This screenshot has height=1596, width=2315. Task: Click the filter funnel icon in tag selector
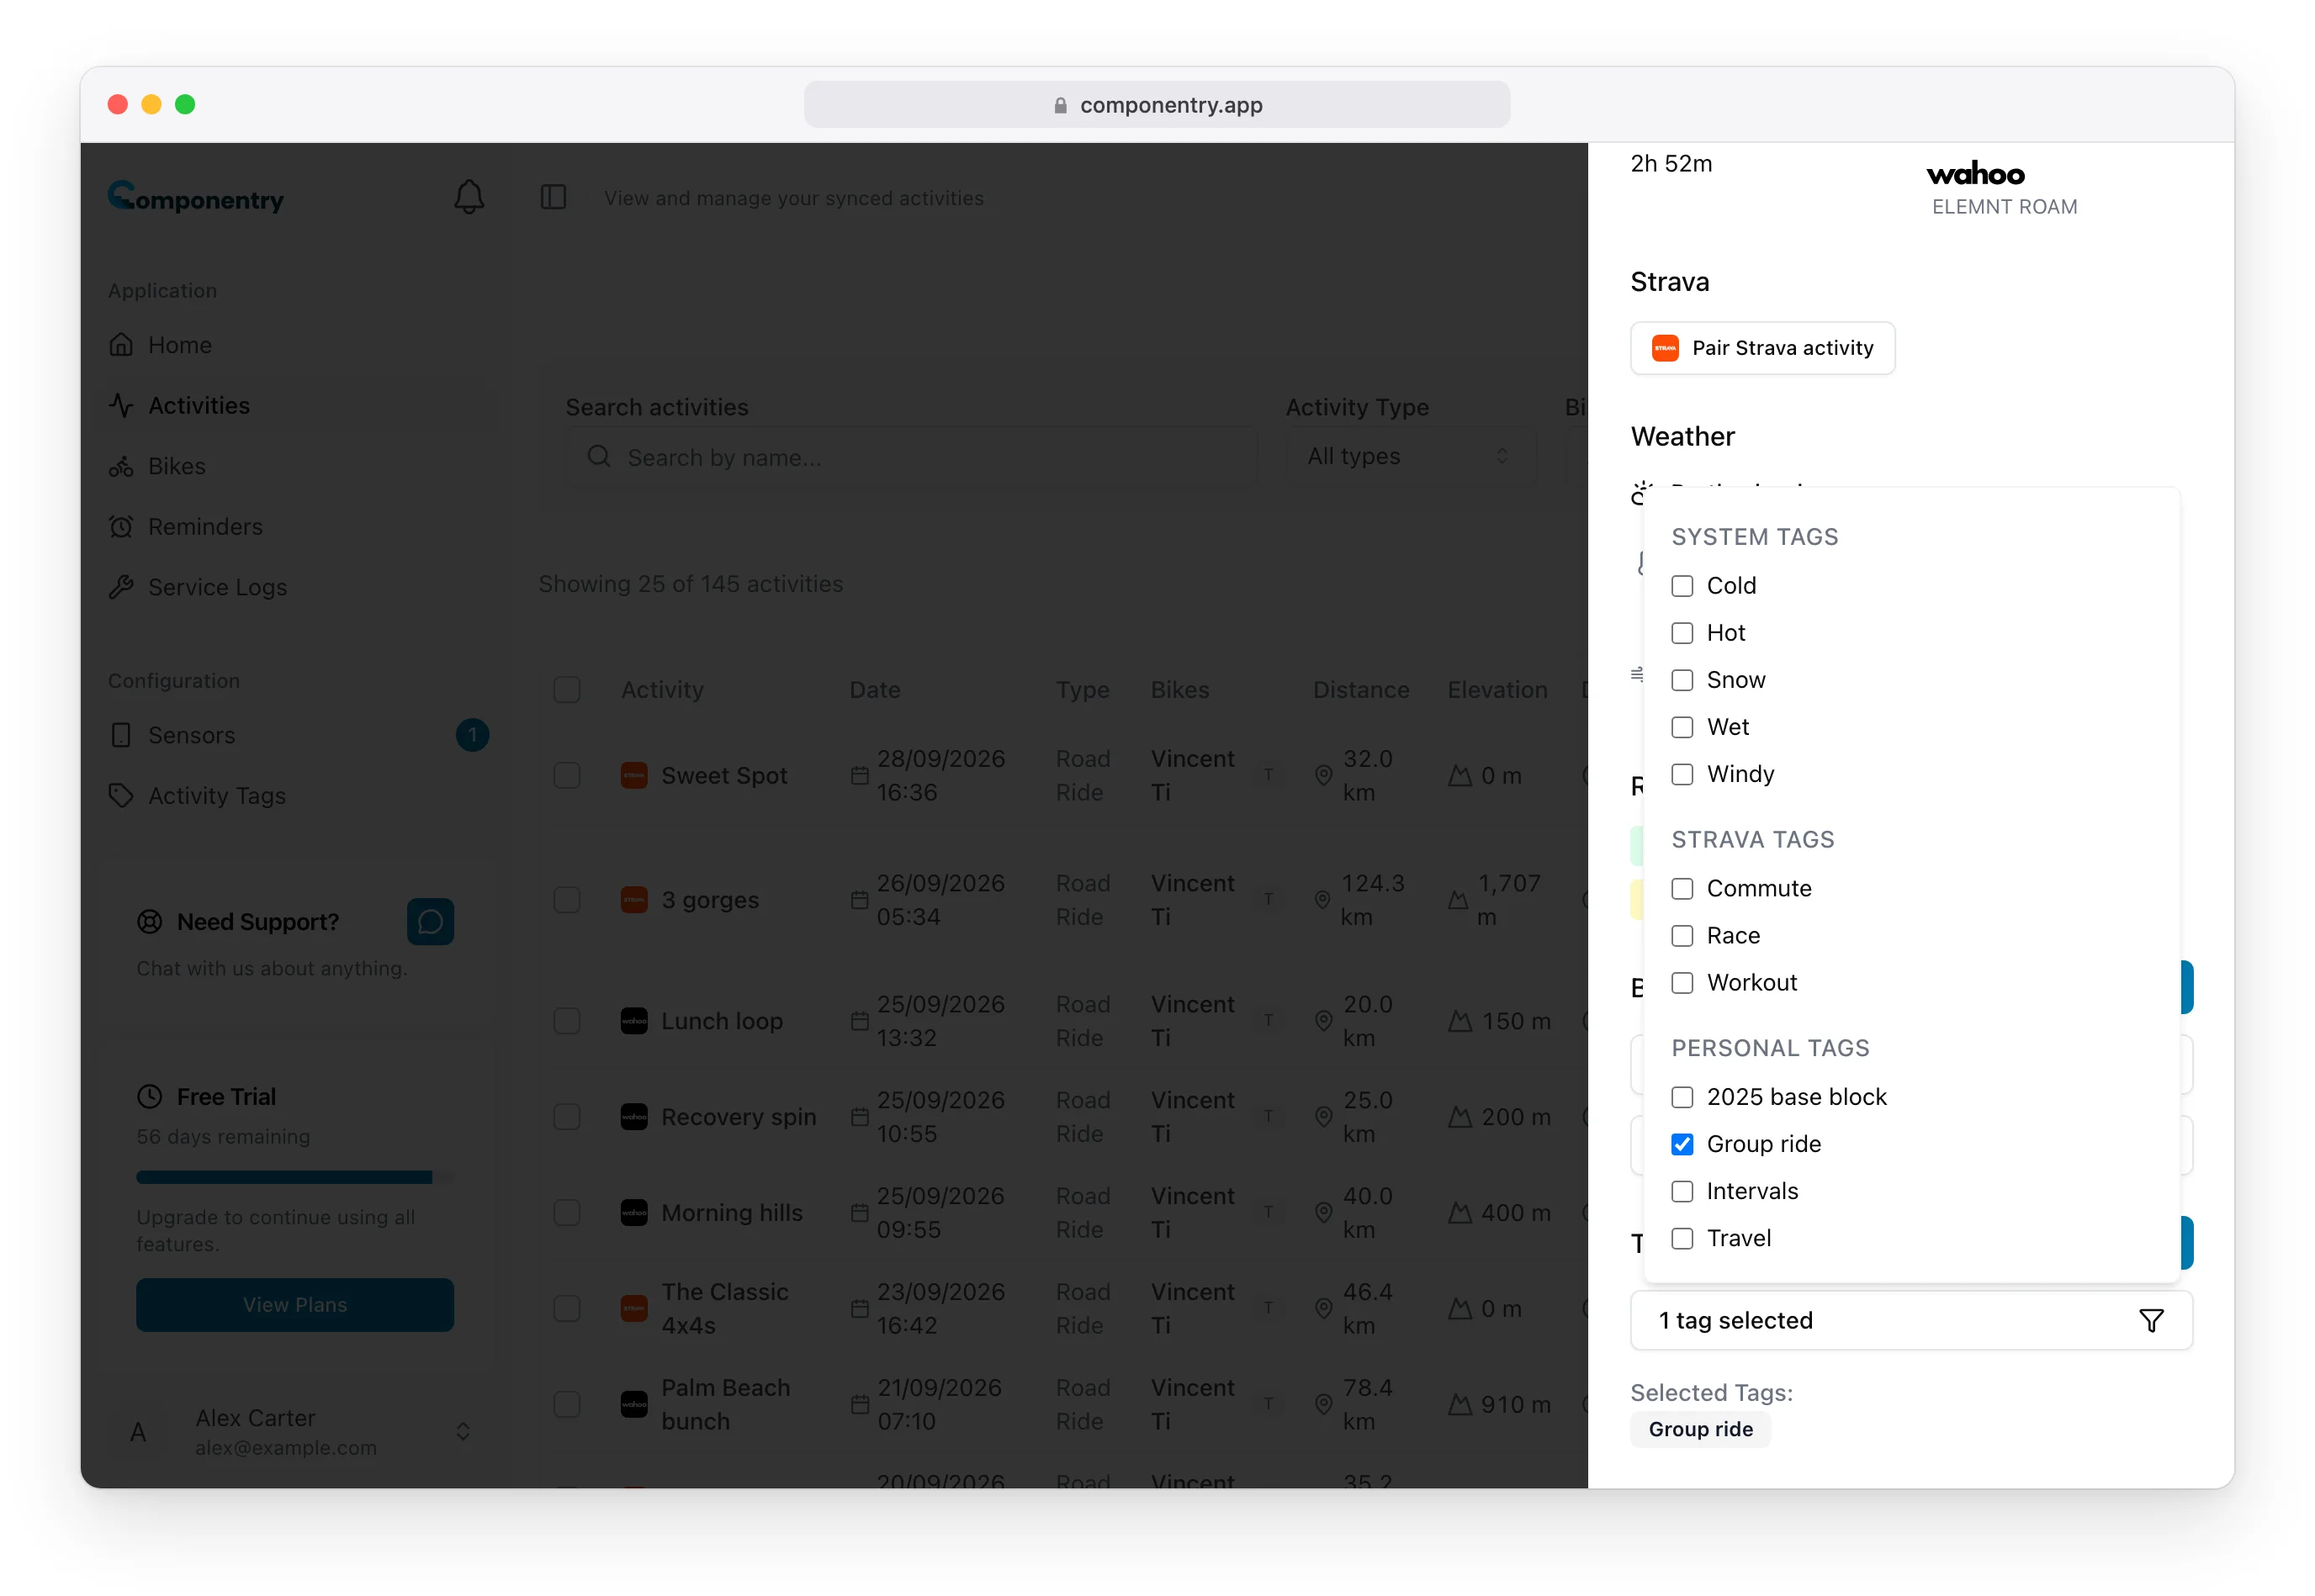pos(2151,1320)
